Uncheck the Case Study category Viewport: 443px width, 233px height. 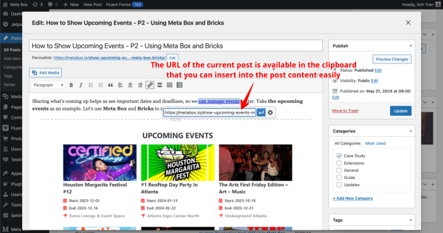pos(339,156)
